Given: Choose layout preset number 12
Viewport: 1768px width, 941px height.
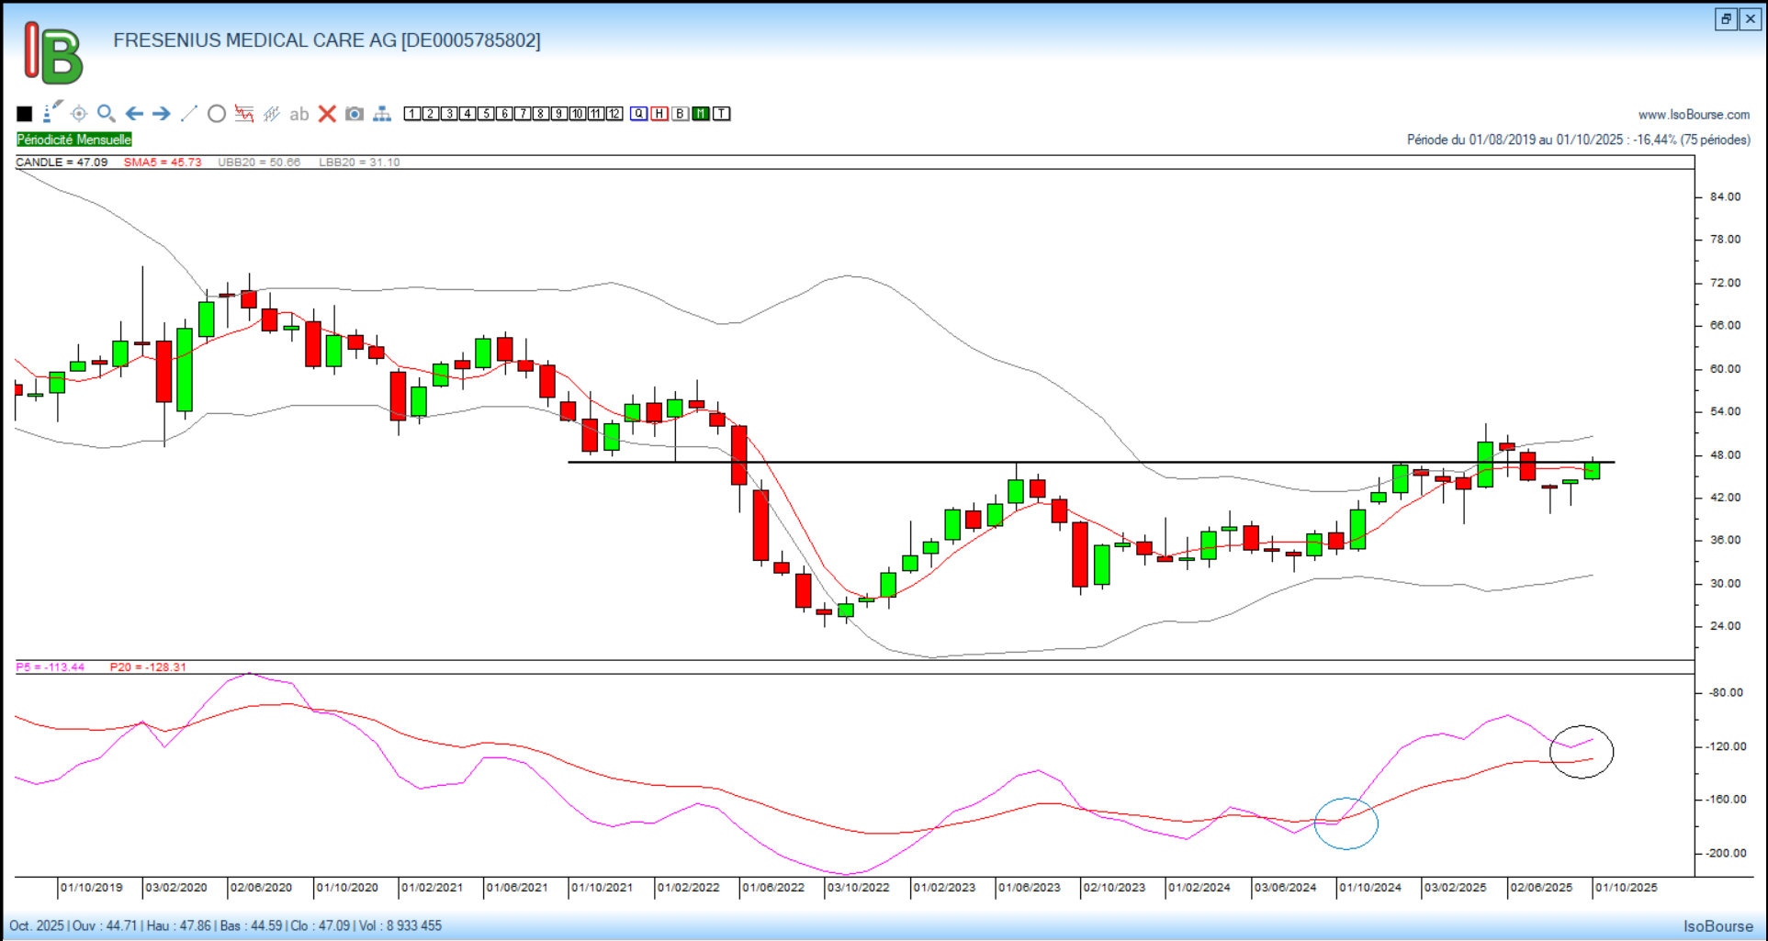Looking at the screenshot, I should [614, 114].
